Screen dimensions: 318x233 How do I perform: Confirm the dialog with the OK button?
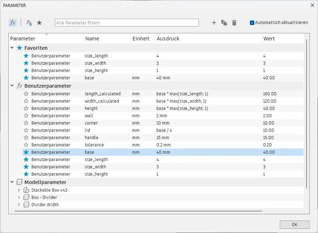pyautogui.click(x=294, y=224)
